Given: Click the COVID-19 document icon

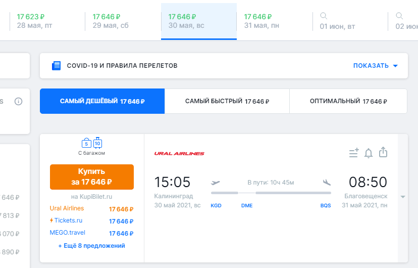Looking at the screenshot, I should 57,66.
